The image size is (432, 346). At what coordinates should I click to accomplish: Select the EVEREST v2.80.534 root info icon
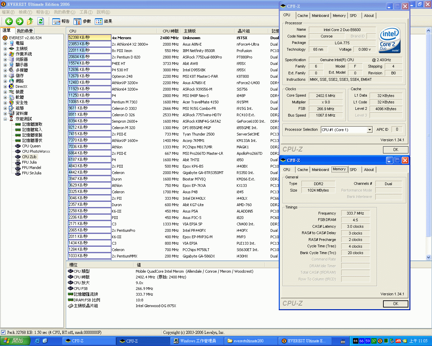[x=5, y=38]
